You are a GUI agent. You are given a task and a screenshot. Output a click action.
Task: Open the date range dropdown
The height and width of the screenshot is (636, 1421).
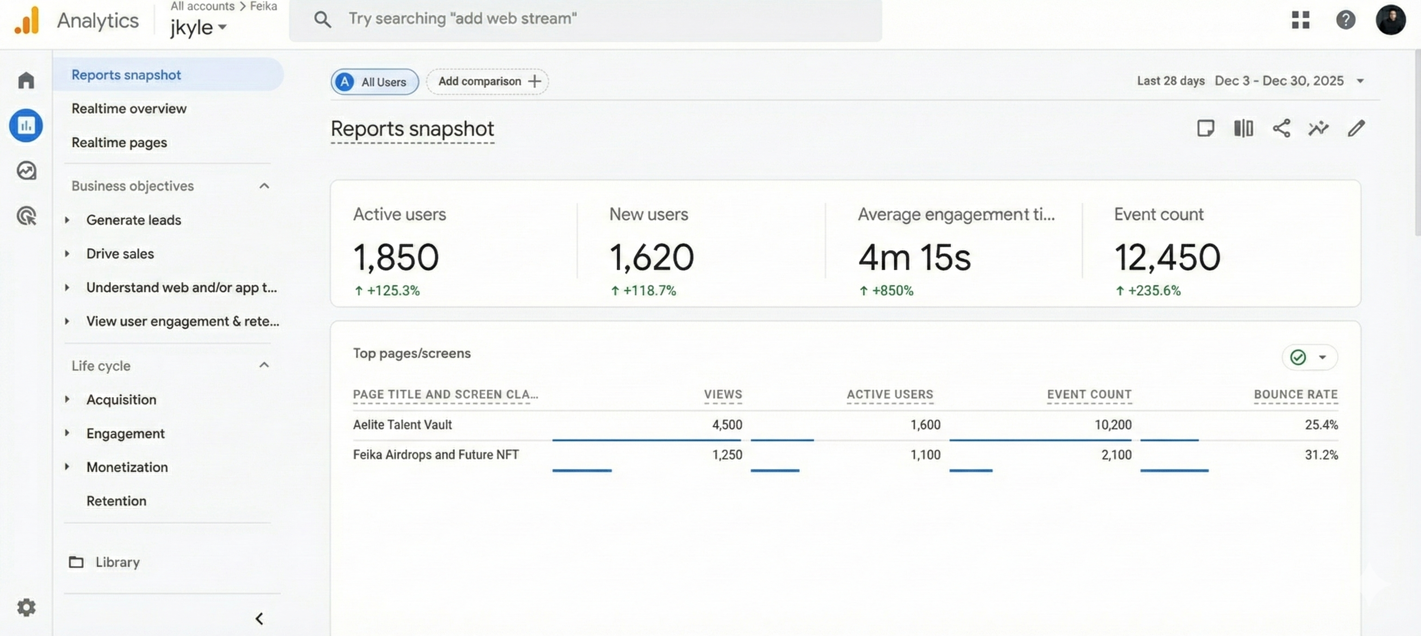[1360, 81]
